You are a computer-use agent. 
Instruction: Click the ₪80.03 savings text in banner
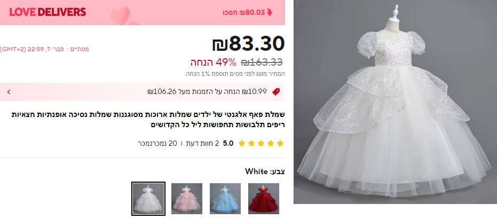[243, 13]
